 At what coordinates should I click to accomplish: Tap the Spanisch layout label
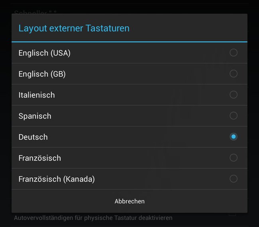[x=35, y=116]
